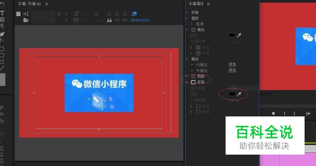Click New Title Based on Current icon

(18, 14)
